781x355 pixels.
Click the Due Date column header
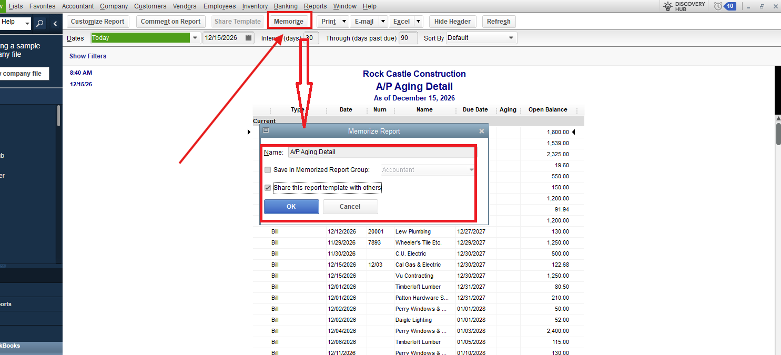point(475,110)
